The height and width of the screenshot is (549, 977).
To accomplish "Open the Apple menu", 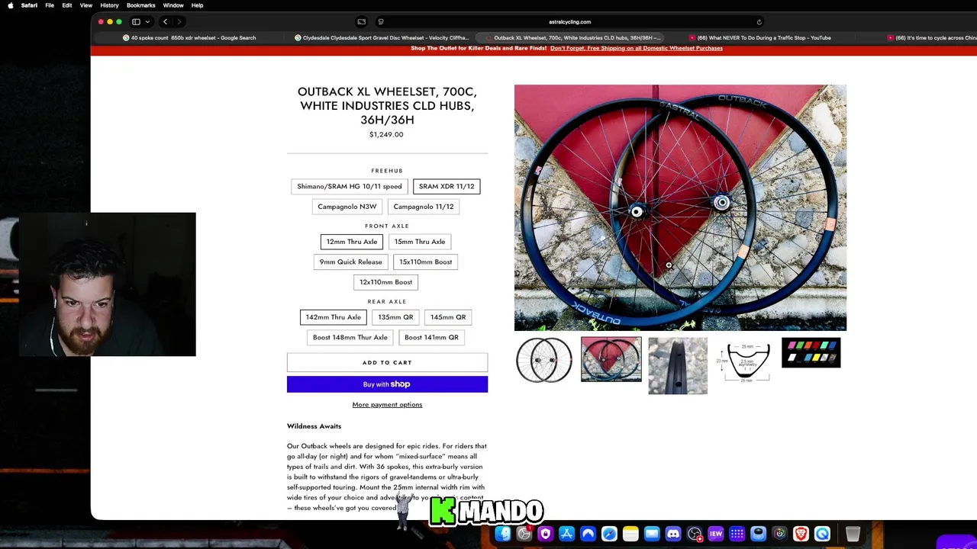I will point(10,5).
